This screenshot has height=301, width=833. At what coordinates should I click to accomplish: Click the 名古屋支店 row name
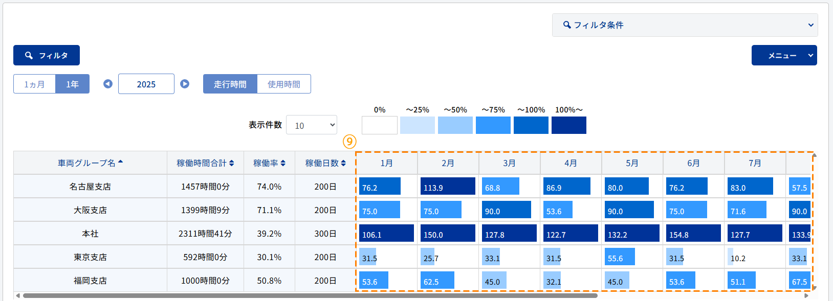(90, 187)
